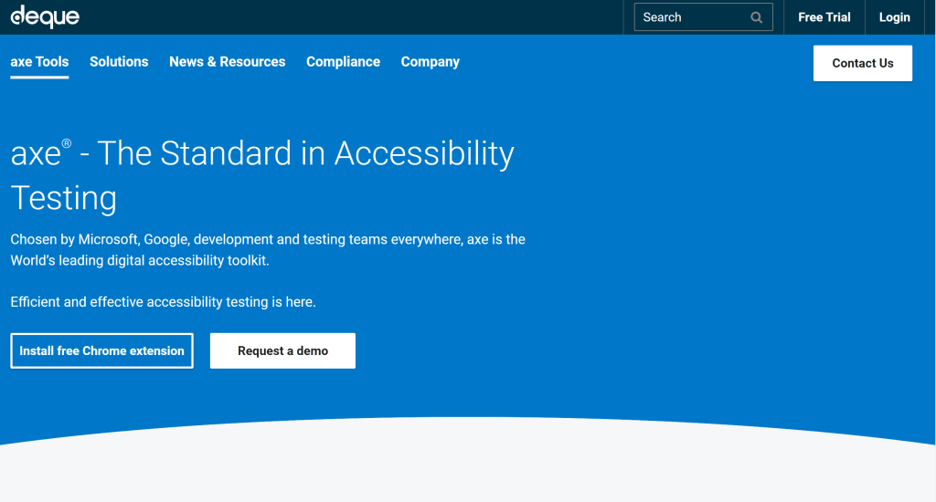The height and width of the screenshot is (502, 936).
Task: Select the Compliance navigation item
Action: [344, 62]
